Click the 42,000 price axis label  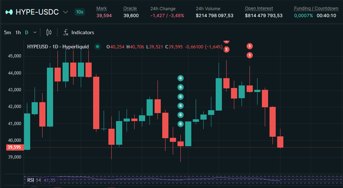(x=15, y=107)
